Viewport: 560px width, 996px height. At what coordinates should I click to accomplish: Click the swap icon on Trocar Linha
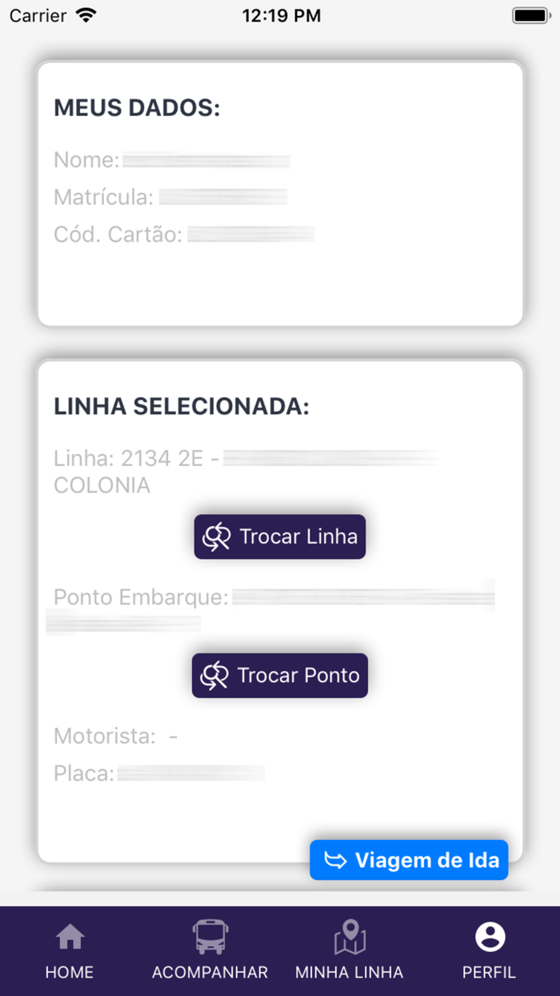click(x=216, y=537)
